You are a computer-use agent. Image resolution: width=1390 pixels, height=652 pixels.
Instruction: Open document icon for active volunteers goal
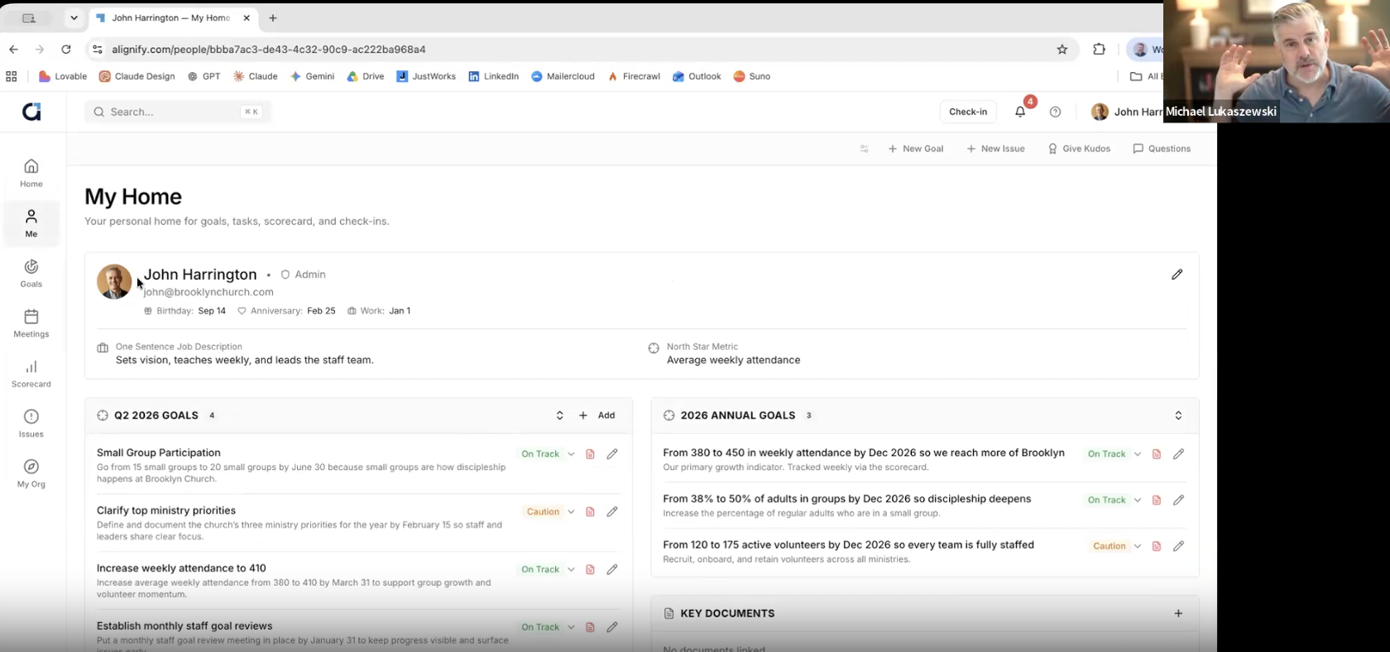[1157, 546]
